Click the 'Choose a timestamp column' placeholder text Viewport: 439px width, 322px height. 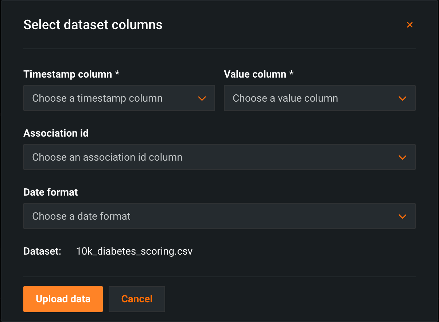coord(97,98)
